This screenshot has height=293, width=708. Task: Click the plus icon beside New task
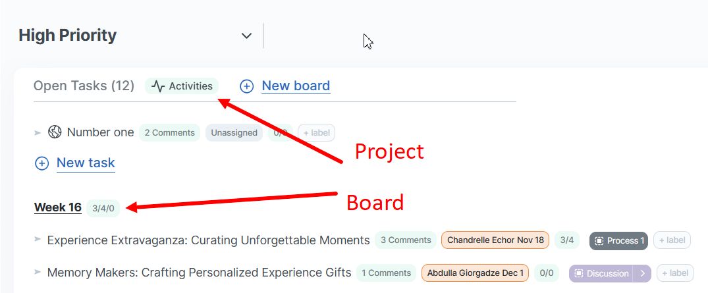pos(41,163)
